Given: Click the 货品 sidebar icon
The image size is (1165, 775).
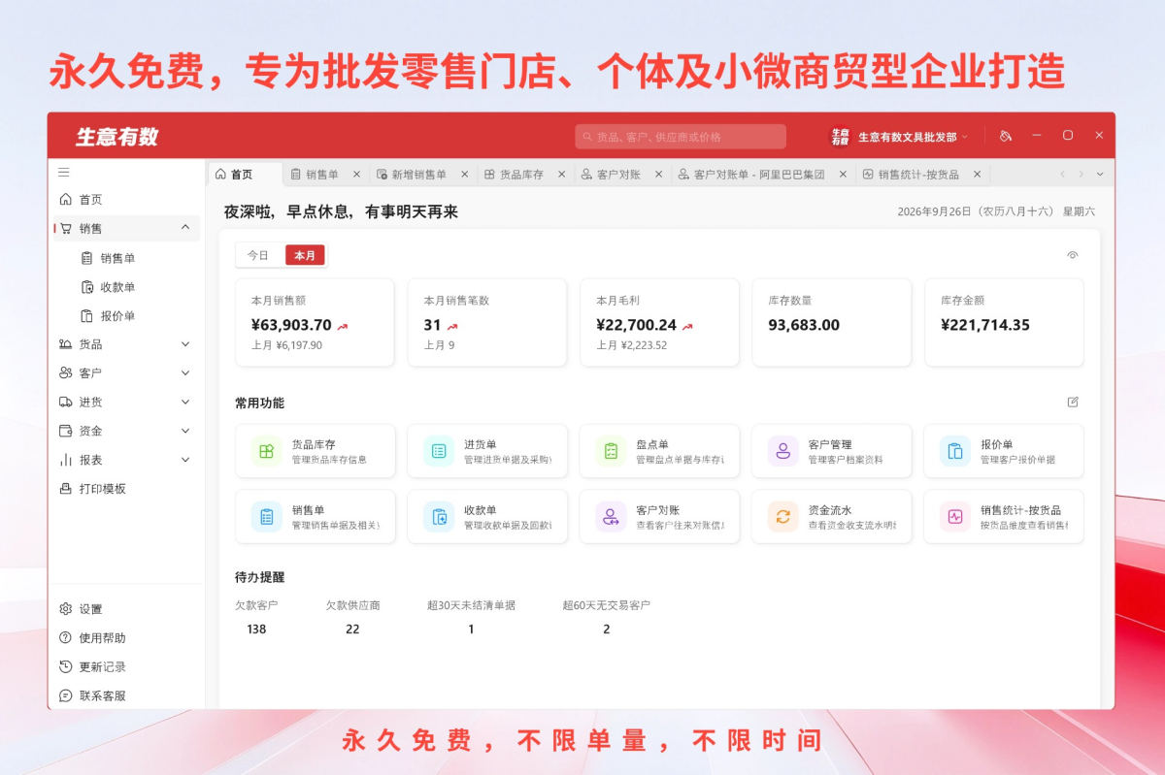Looking at the screenshot, I should 66,344.
